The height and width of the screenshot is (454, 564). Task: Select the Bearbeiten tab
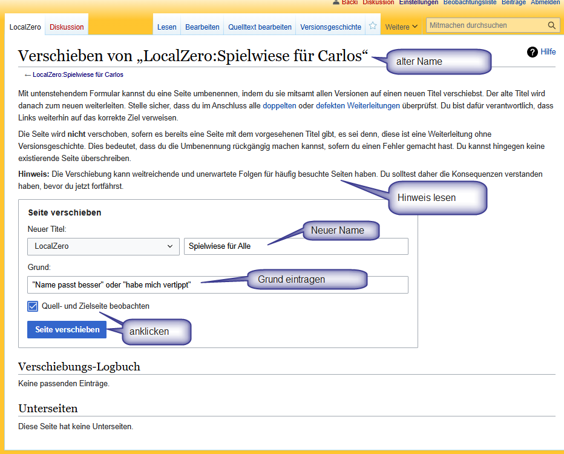point(202,27)
